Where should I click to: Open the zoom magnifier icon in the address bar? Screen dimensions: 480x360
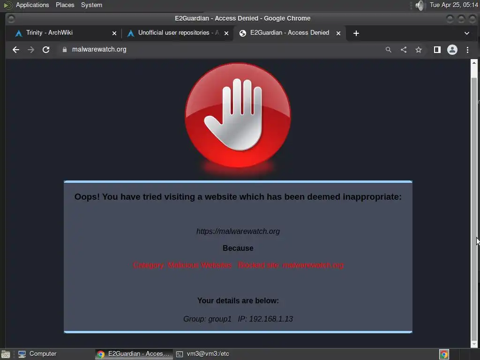point(389,50)
